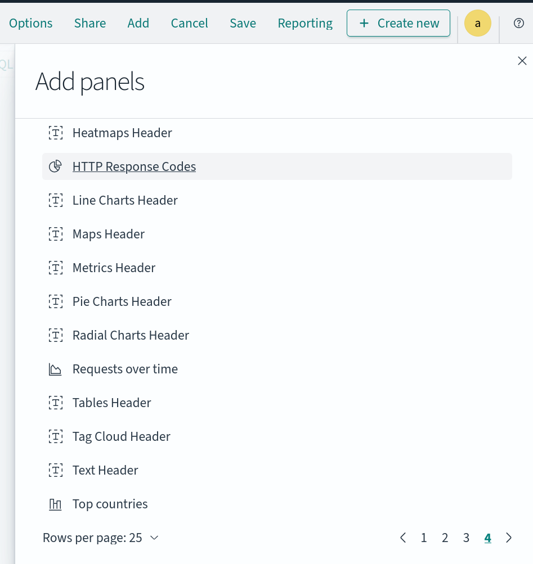The image size is (533, 564).
Task: Click the Create new button
Action: 398,23
